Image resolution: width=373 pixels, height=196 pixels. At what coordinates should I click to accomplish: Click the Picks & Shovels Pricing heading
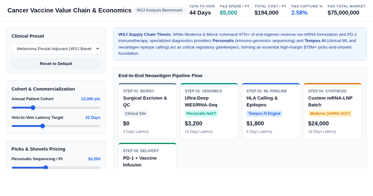click(x=38, y=149)
